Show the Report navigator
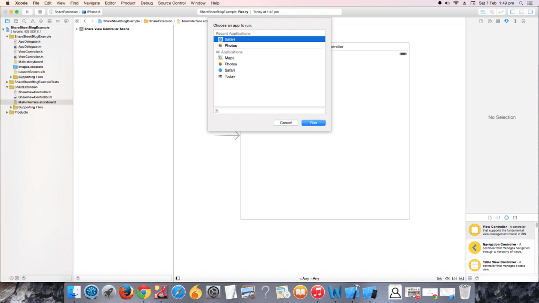Image resolution: width=539 pixels, height=303 pixels. (x=66, y=21)
